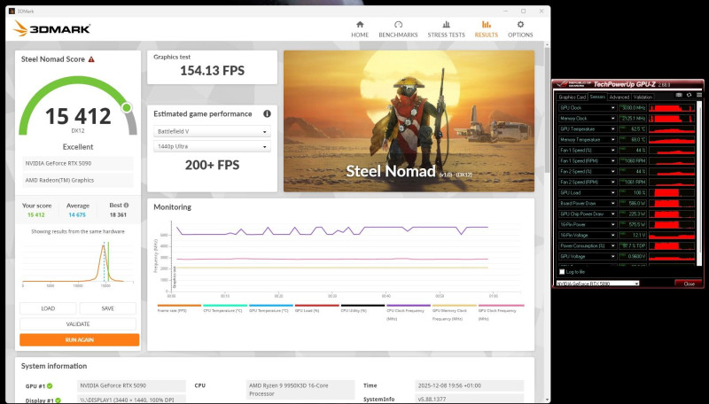Screen dimensions: 709x404
Task: Click the Close button in GPU-Z
Action: (x=690, y=284)
